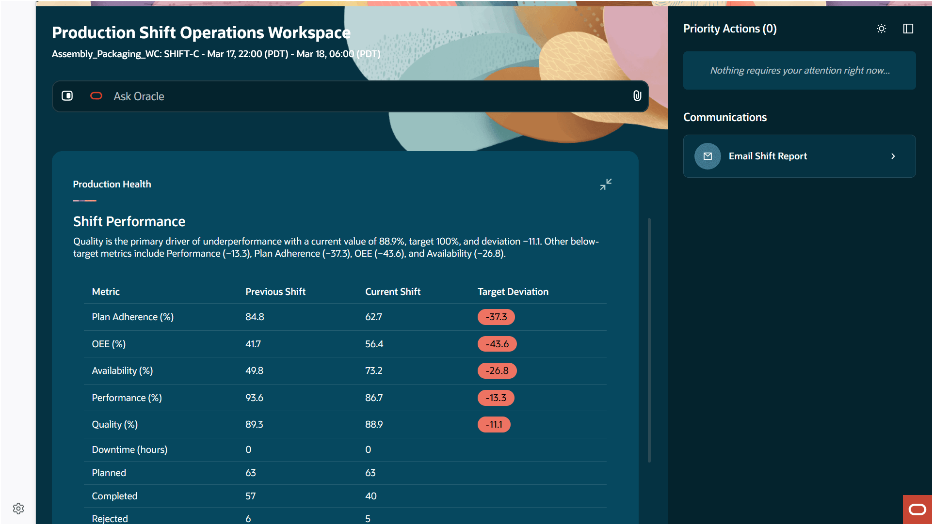Screen dimensions: 933x525
Task: Expand details for the Plan Adherence deviation badge
Action: 496,317
